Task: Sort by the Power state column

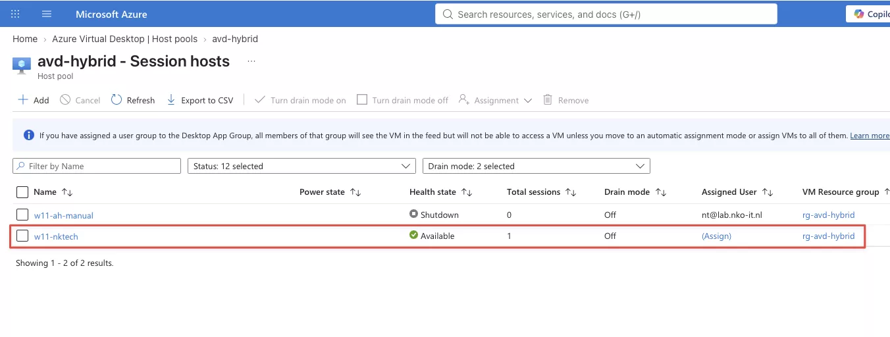Action: 330,192
